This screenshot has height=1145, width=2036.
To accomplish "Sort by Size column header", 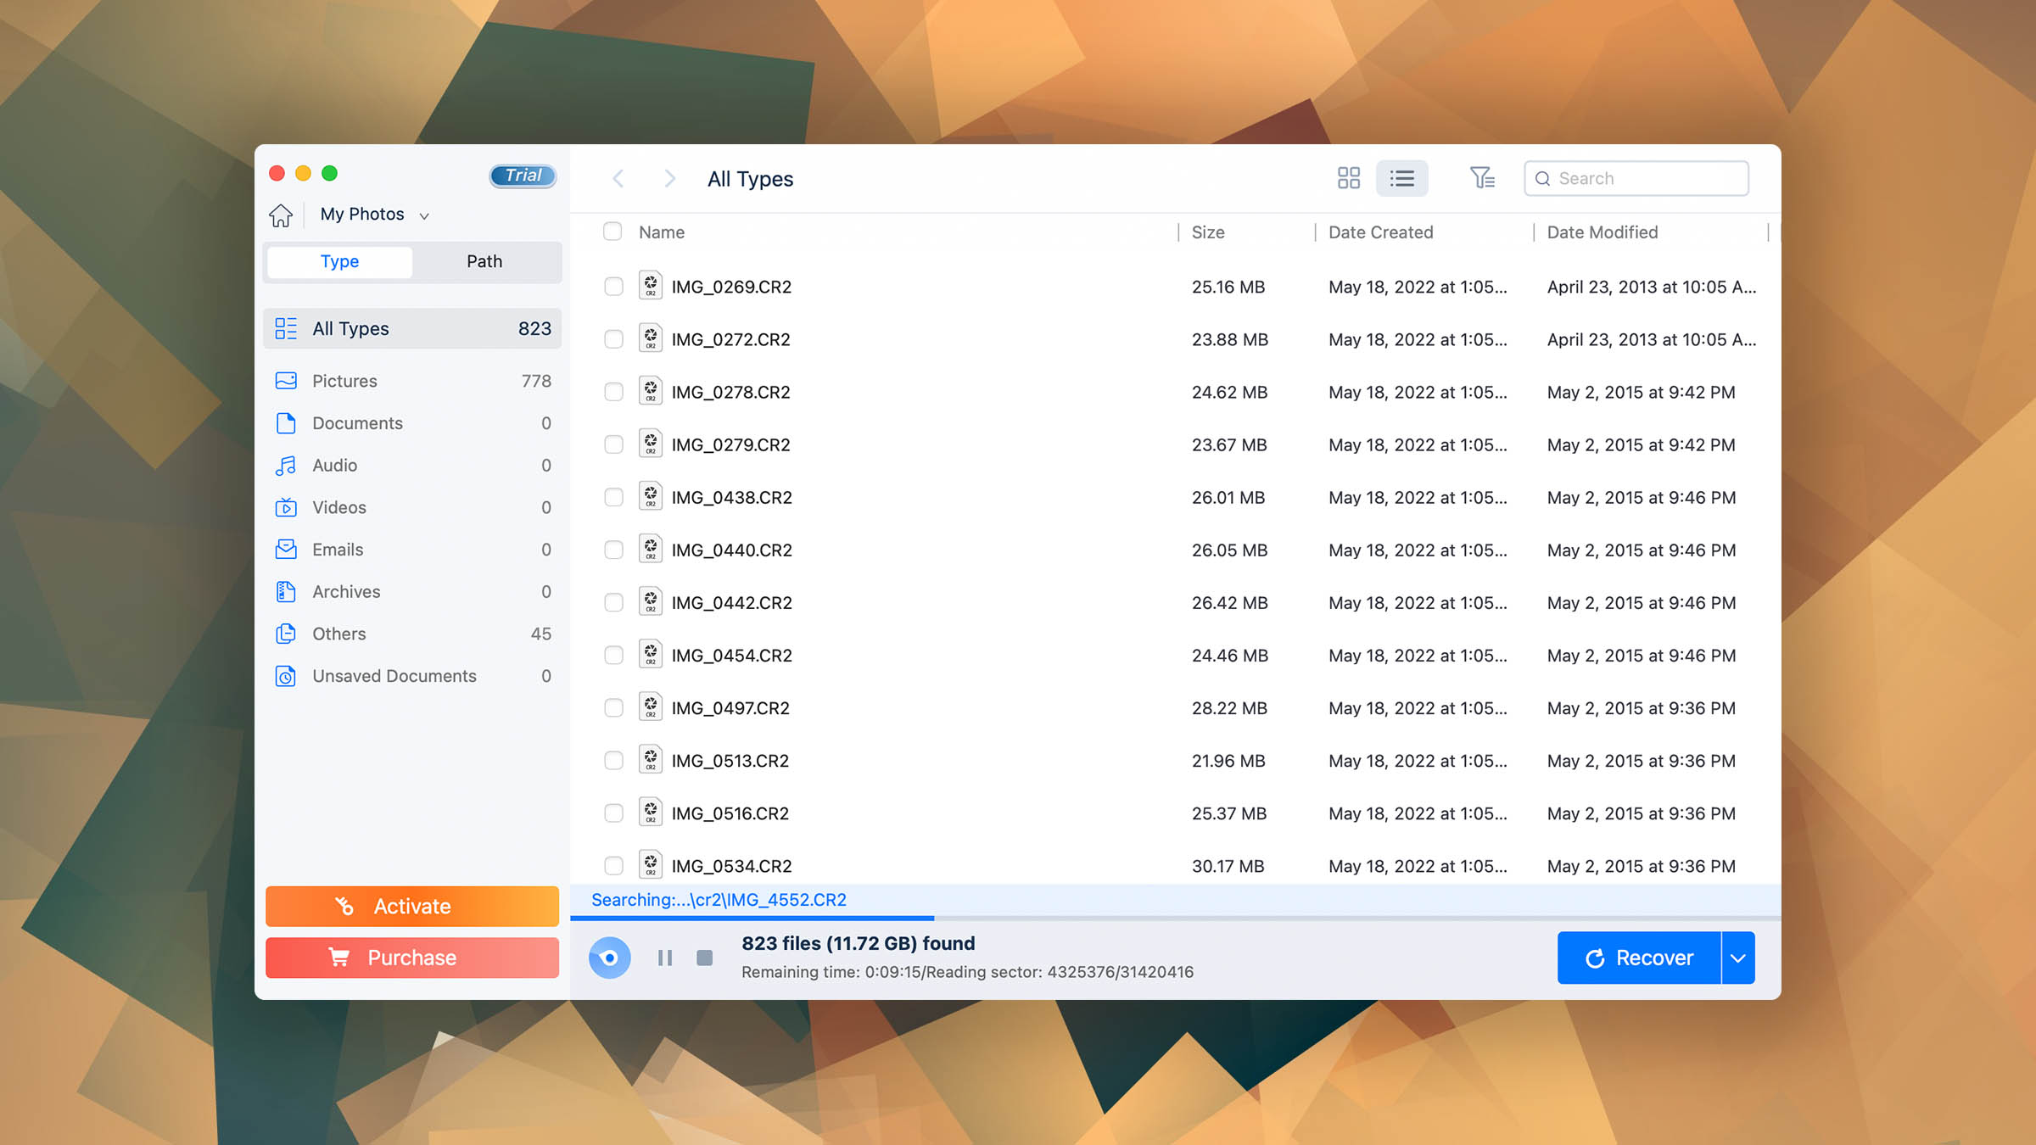I will click(x=1208, y=232).
